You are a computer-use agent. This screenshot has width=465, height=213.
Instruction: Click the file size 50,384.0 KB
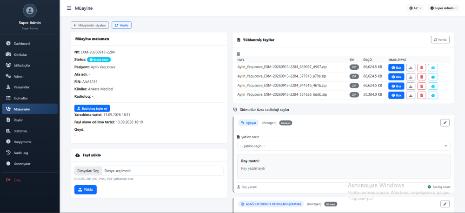tap(372, 95)
